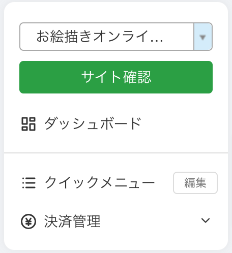The height and width of the screenshot is (253, 232).
Task: Click the お絵描きオンライ... site name text
Action: (100, 36)
